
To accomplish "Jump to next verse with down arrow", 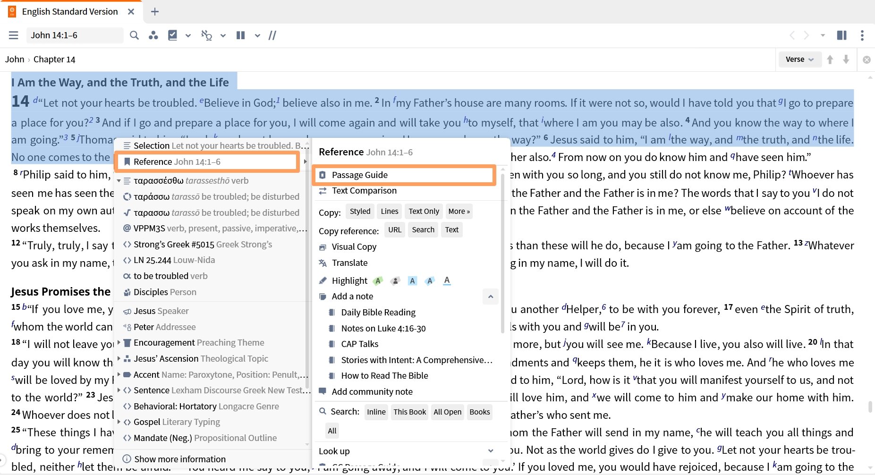I will pos(846,59).
